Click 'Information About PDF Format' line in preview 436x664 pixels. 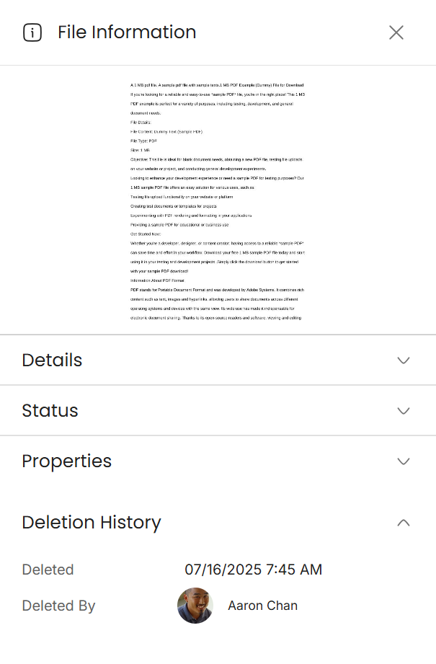click(x=157, y=280)
